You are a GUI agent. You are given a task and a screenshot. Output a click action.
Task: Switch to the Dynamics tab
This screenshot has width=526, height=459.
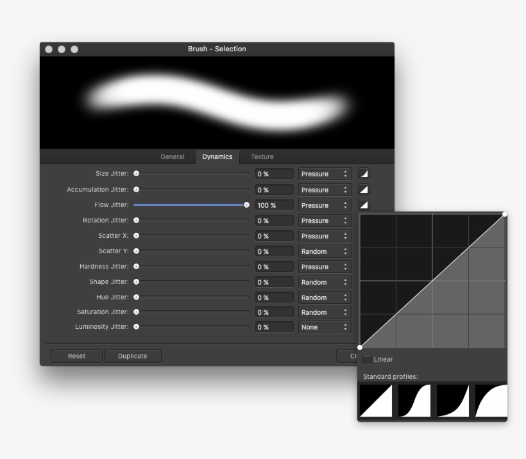click(x=217, y=156)
